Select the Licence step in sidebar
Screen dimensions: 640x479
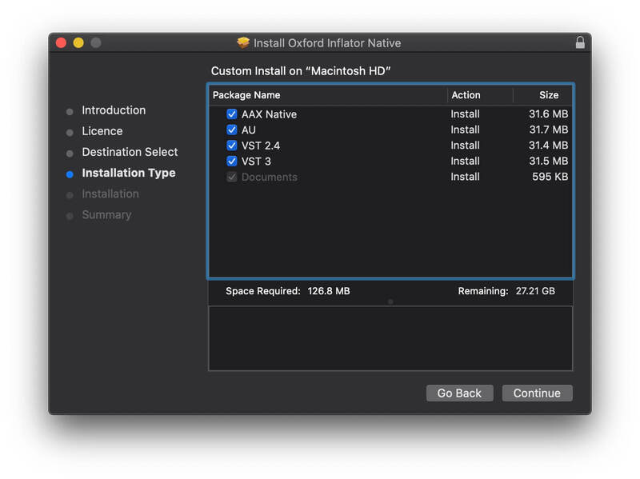coord(102,131)
